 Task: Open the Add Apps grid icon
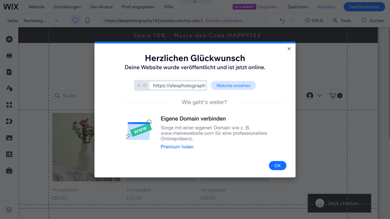(x=9, y=105)
